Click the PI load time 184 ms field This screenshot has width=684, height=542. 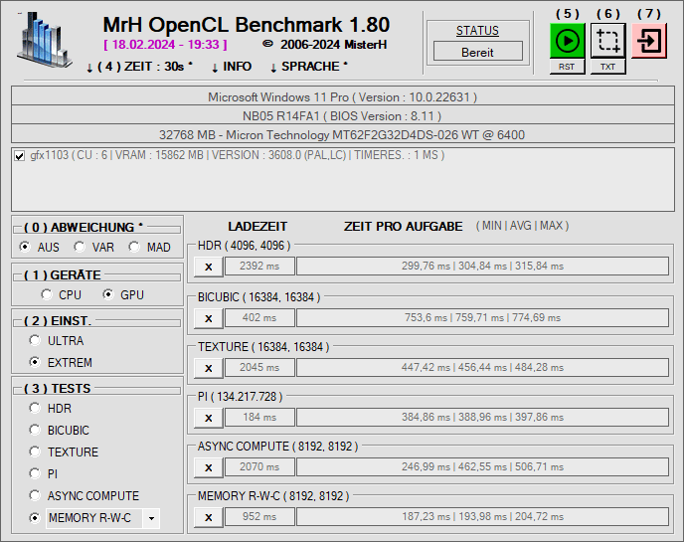[x=259, y=418]
